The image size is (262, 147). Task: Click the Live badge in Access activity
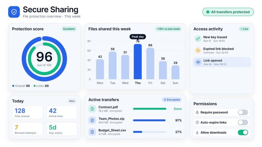[x=244, y=29]
